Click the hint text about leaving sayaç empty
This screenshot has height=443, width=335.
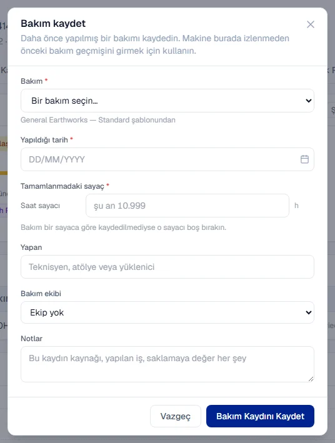click(x=123, y=227)
